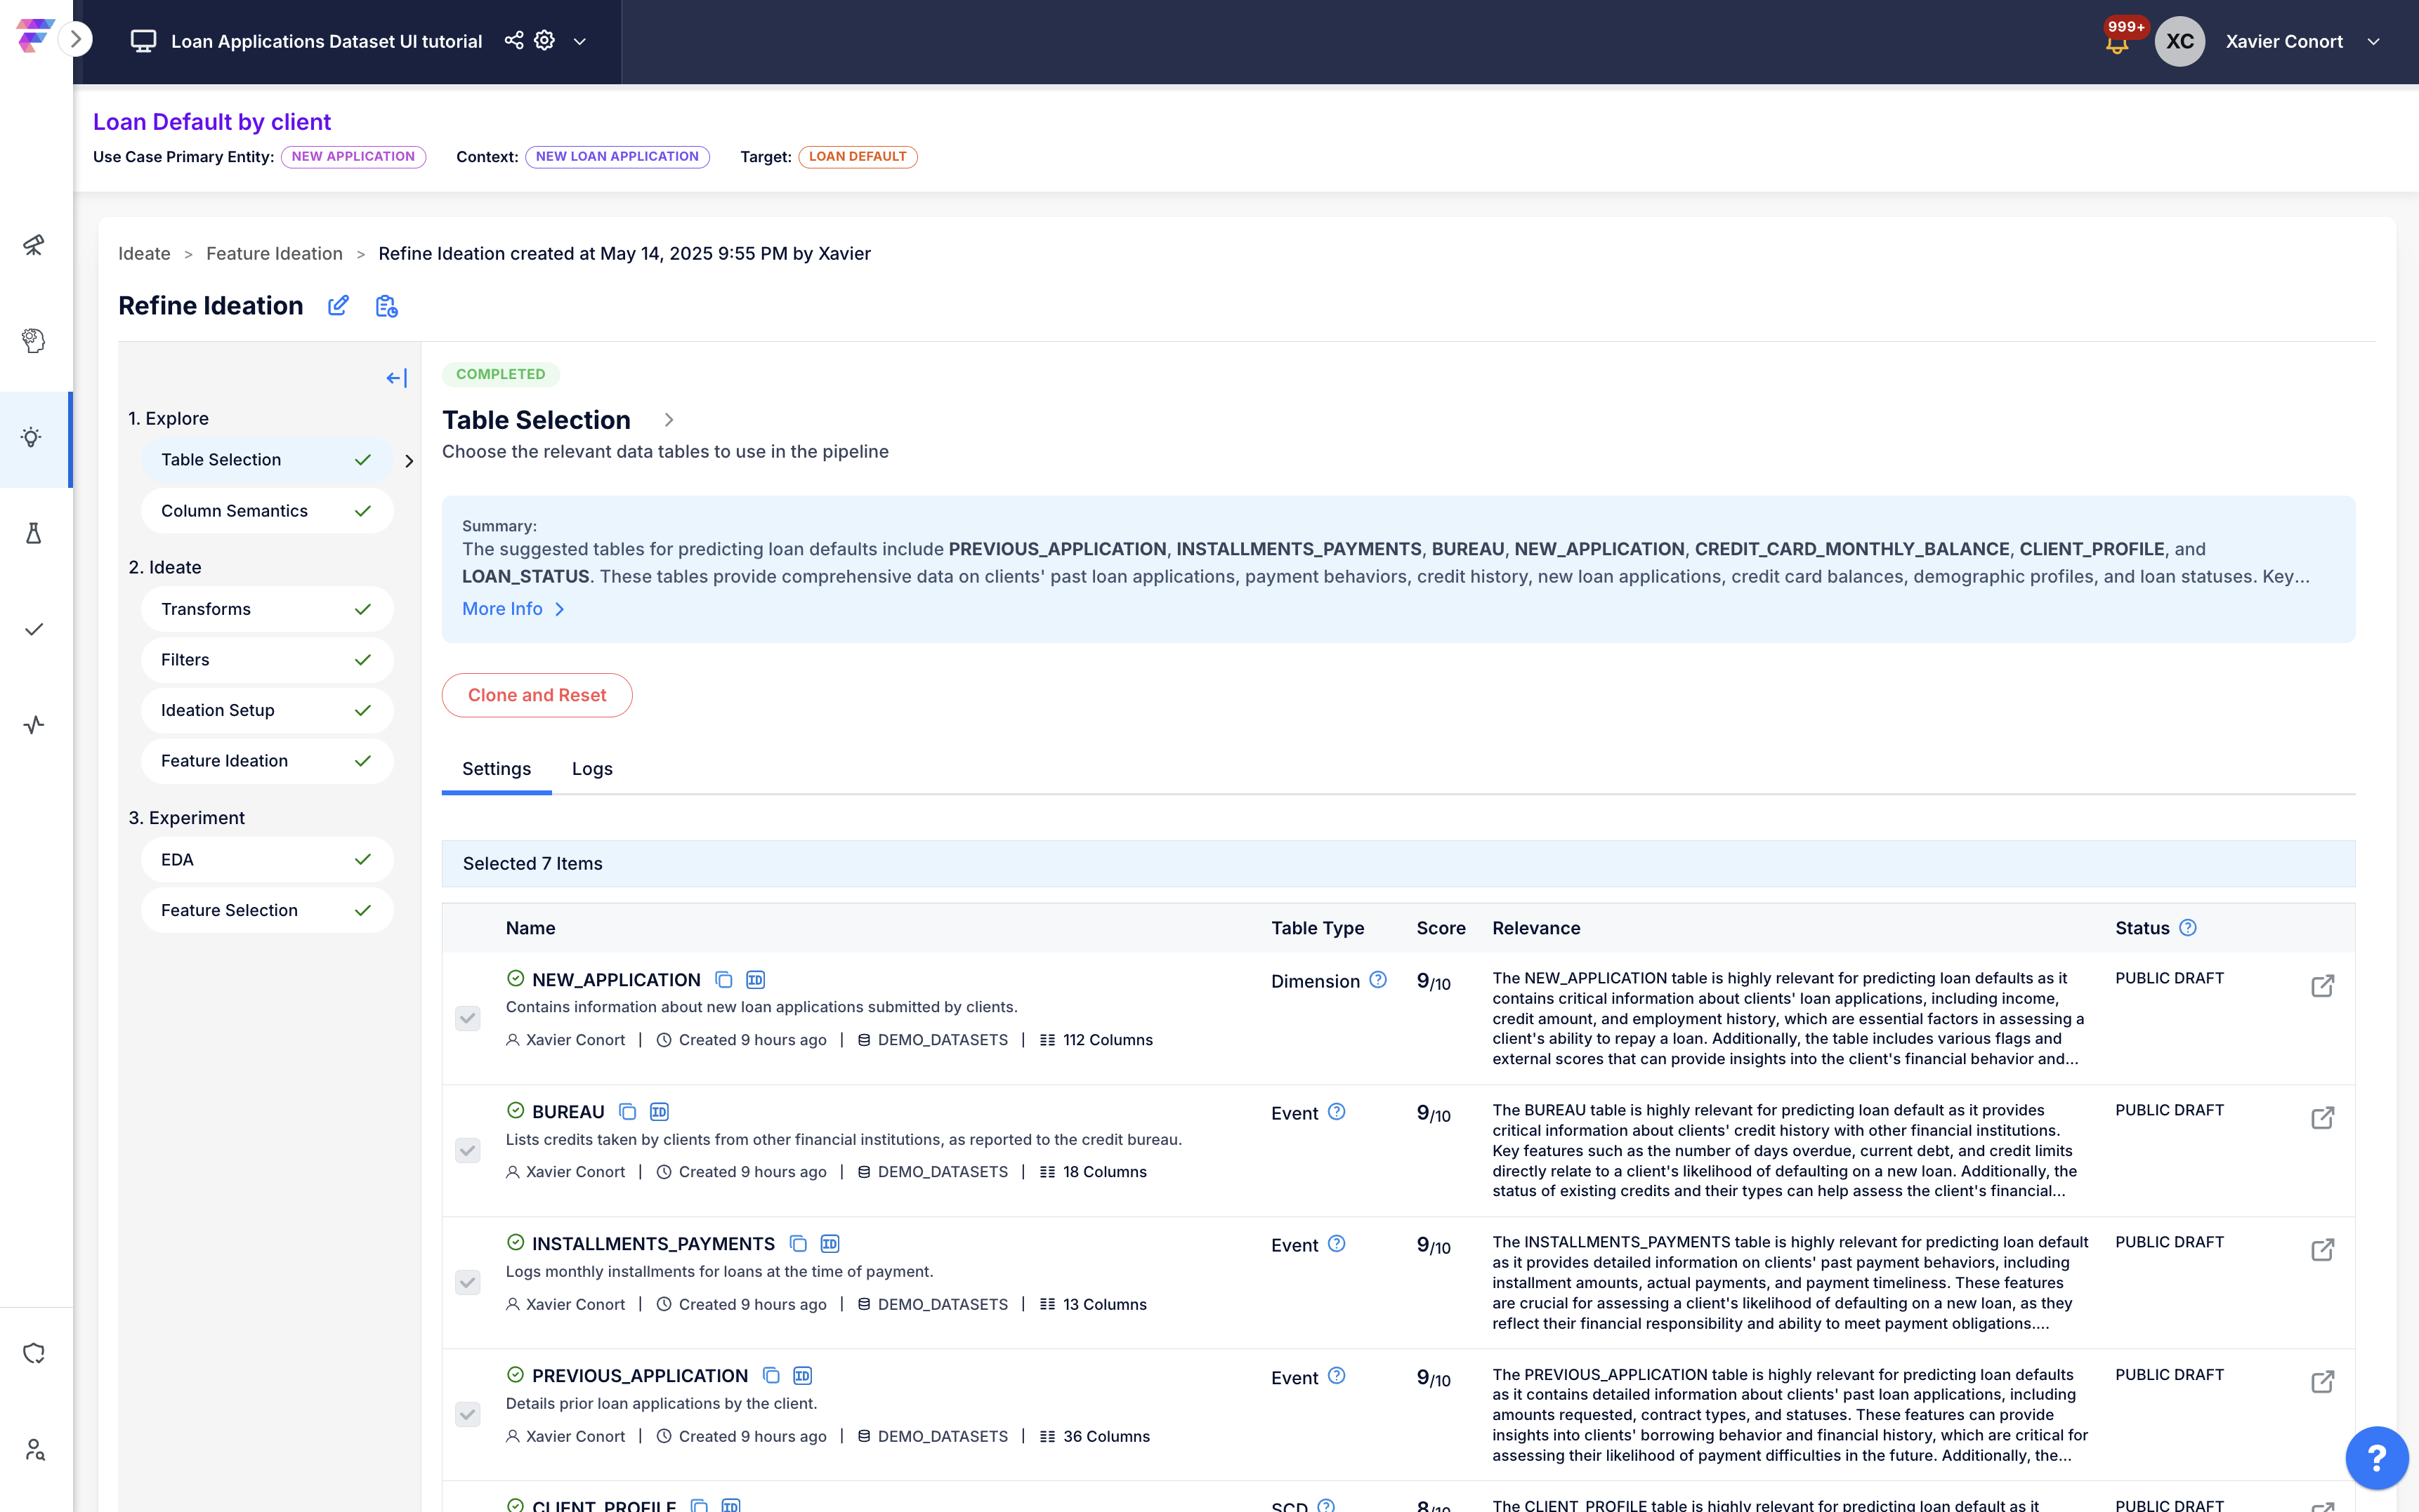Toggle the PREVIOUS_APPLICATION row checkbox
The image size is (2419, 1512).
coord(467,1414)
